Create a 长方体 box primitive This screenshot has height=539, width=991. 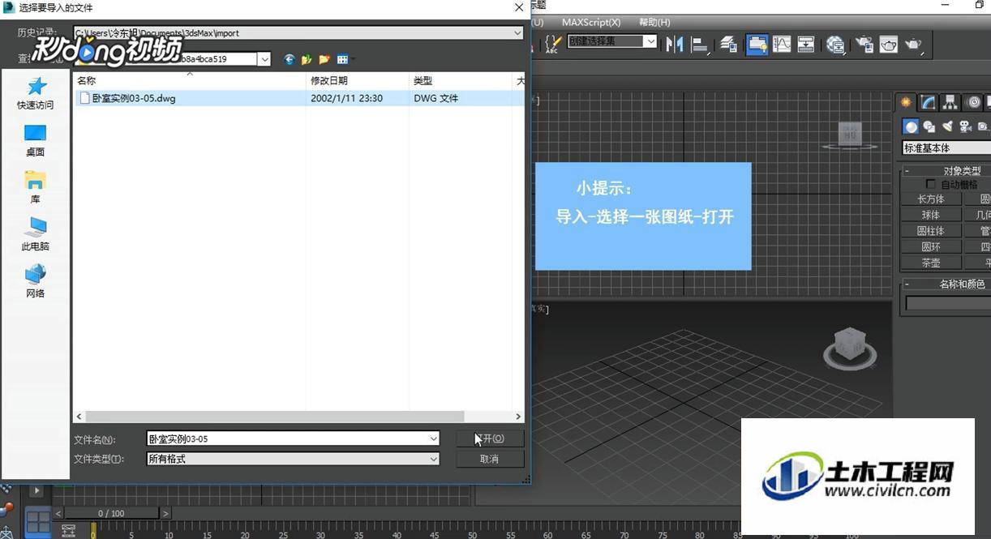pyautogui.click(x=931, y=199)
